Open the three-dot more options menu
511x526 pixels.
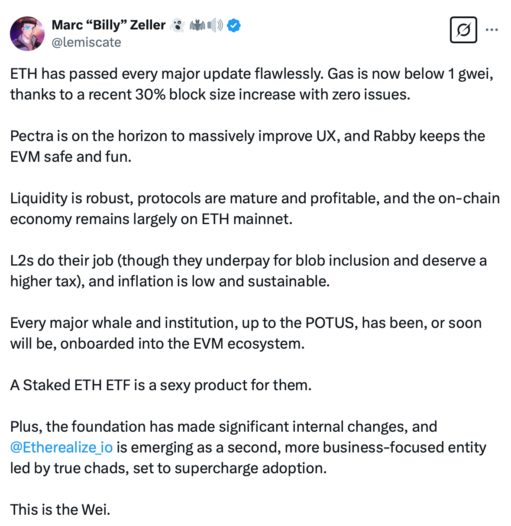click(x=492, y=30)
